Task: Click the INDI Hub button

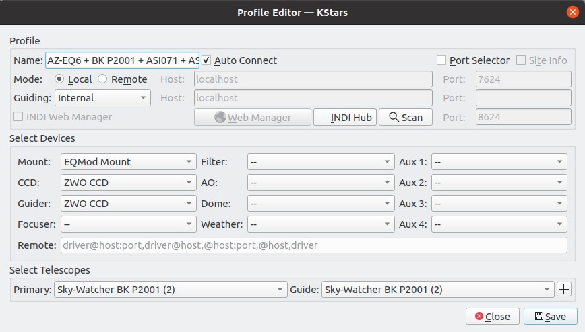Action: click(345, 117)
